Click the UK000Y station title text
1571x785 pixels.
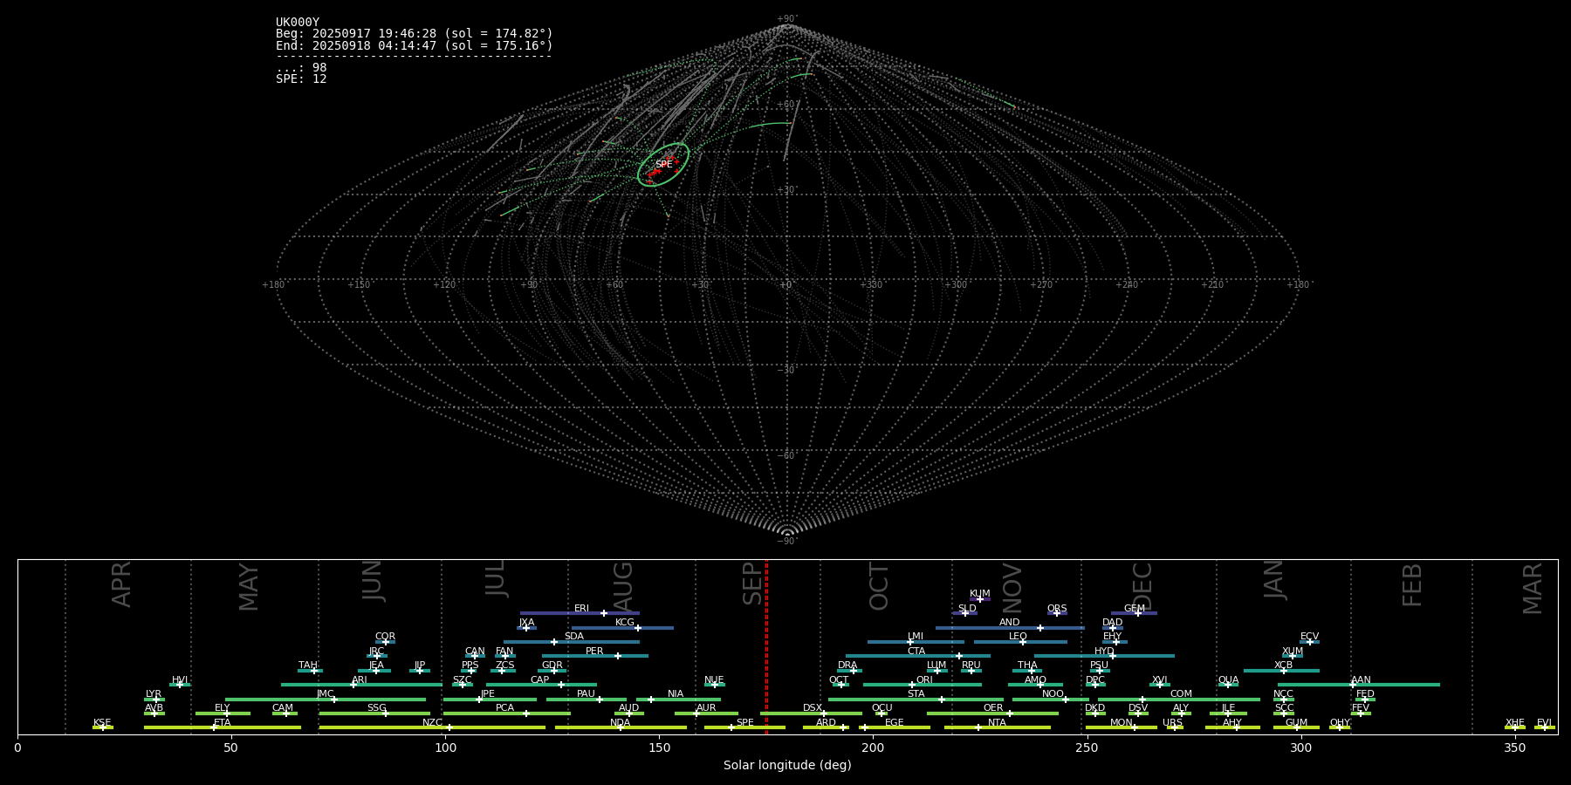(298, 23)
